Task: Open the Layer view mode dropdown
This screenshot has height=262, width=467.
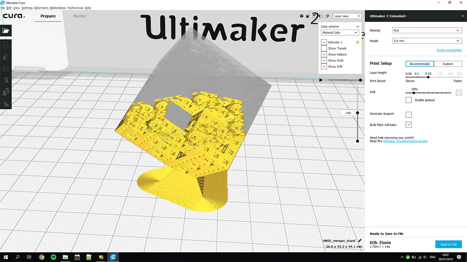Action: point(348,16)
